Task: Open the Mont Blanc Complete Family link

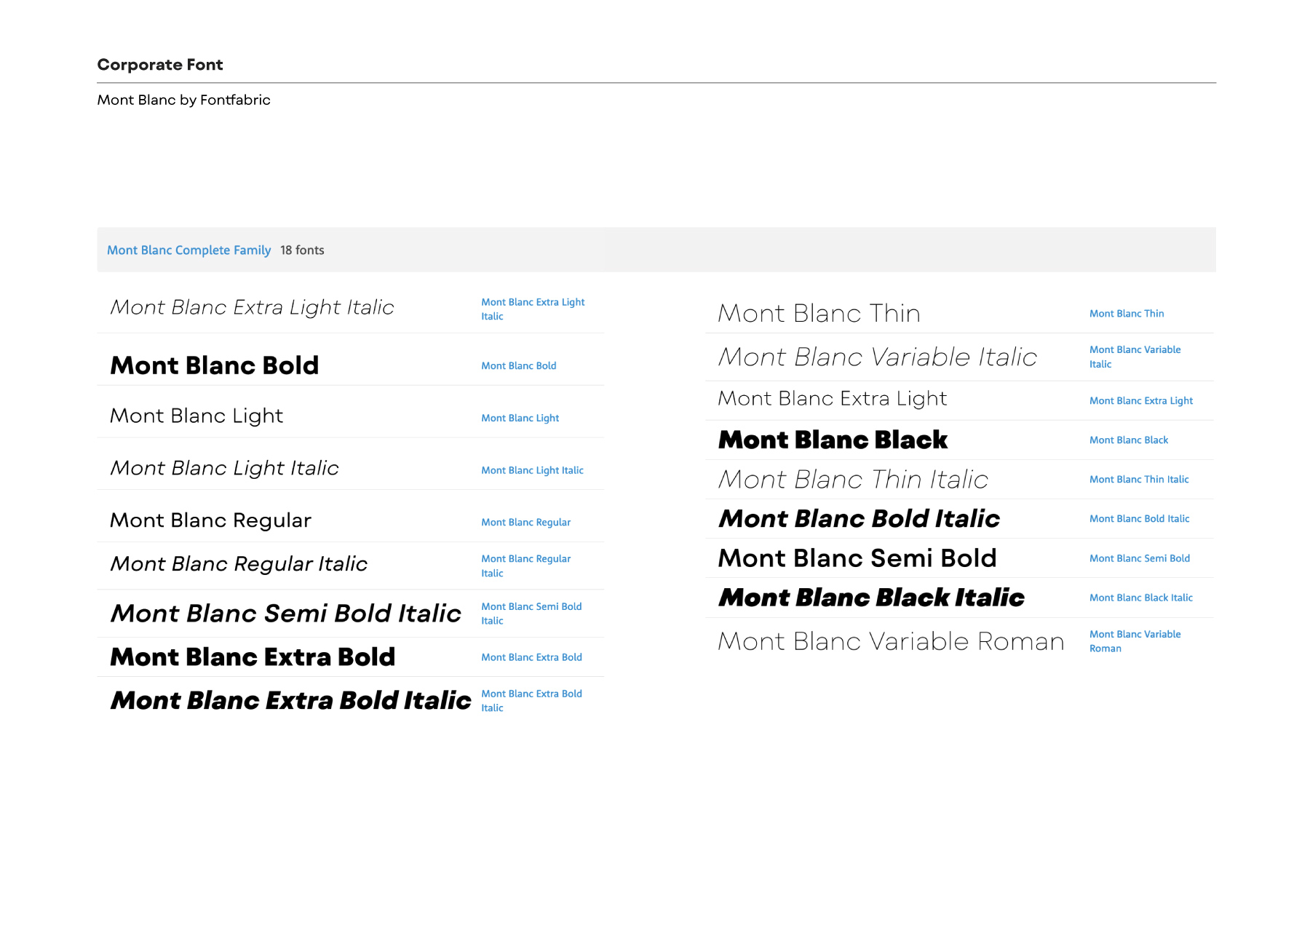Action: coord(188,250)
